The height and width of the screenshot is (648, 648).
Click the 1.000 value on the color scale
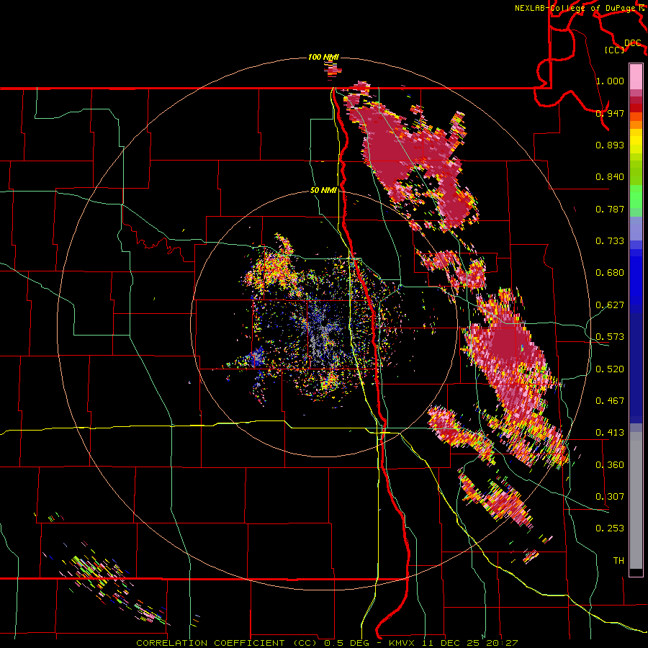click(x=610, y=81)
